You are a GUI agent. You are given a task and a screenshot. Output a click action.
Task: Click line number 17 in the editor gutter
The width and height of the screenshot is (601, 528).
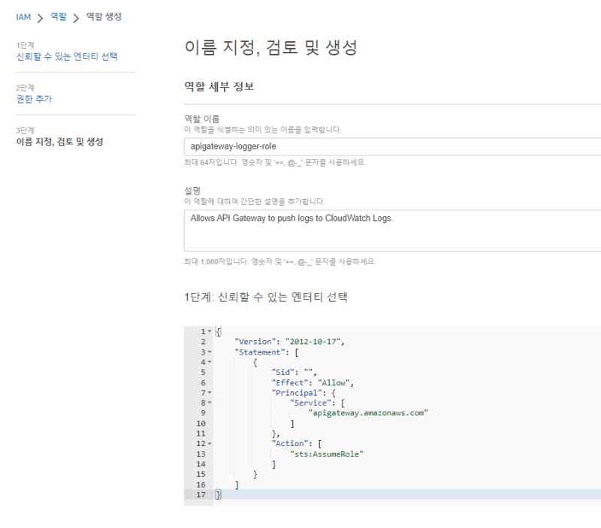point(201,494)
